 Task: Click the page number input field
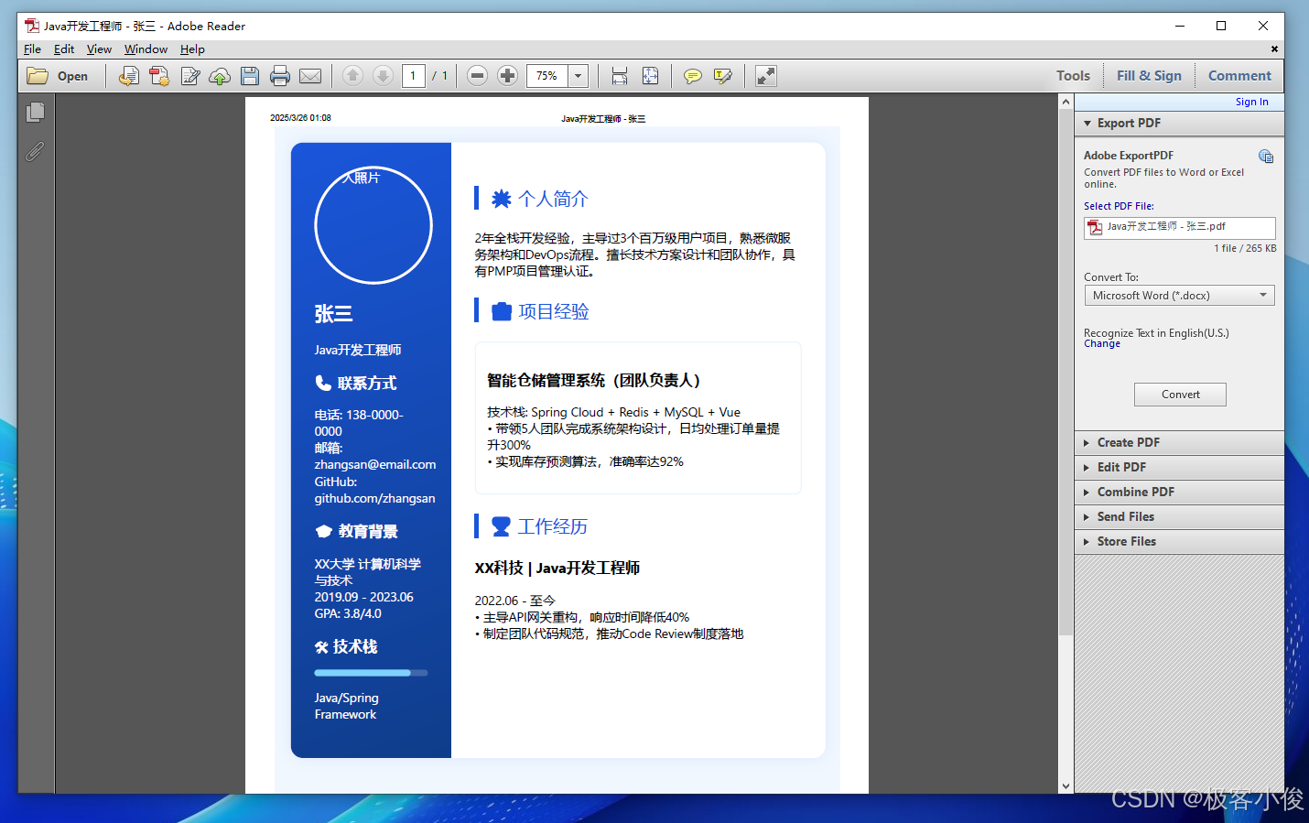coord(414,76)
